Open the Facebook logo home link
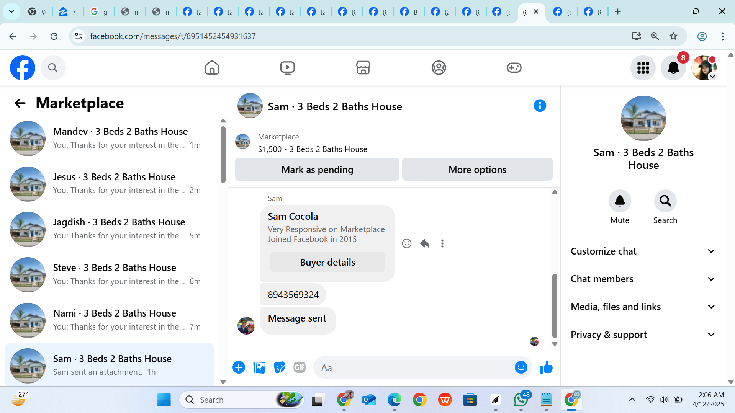The height and width of the screenshot is (413, 735). point(22,68)
